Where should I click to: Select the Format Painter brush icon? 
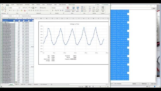click(5, 11)
